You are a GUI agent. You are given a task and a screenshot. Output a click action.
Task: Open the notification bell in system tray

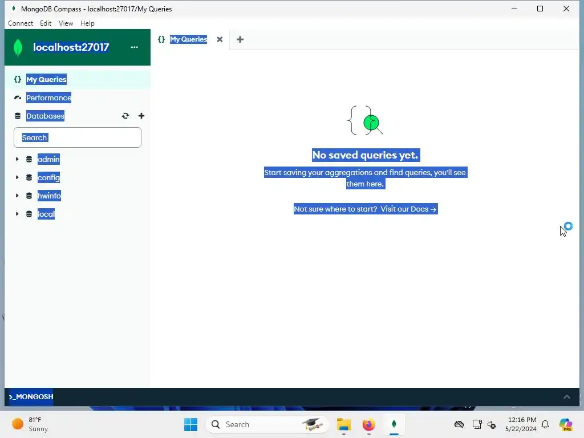pyautogui.click(x=545, y=424)
